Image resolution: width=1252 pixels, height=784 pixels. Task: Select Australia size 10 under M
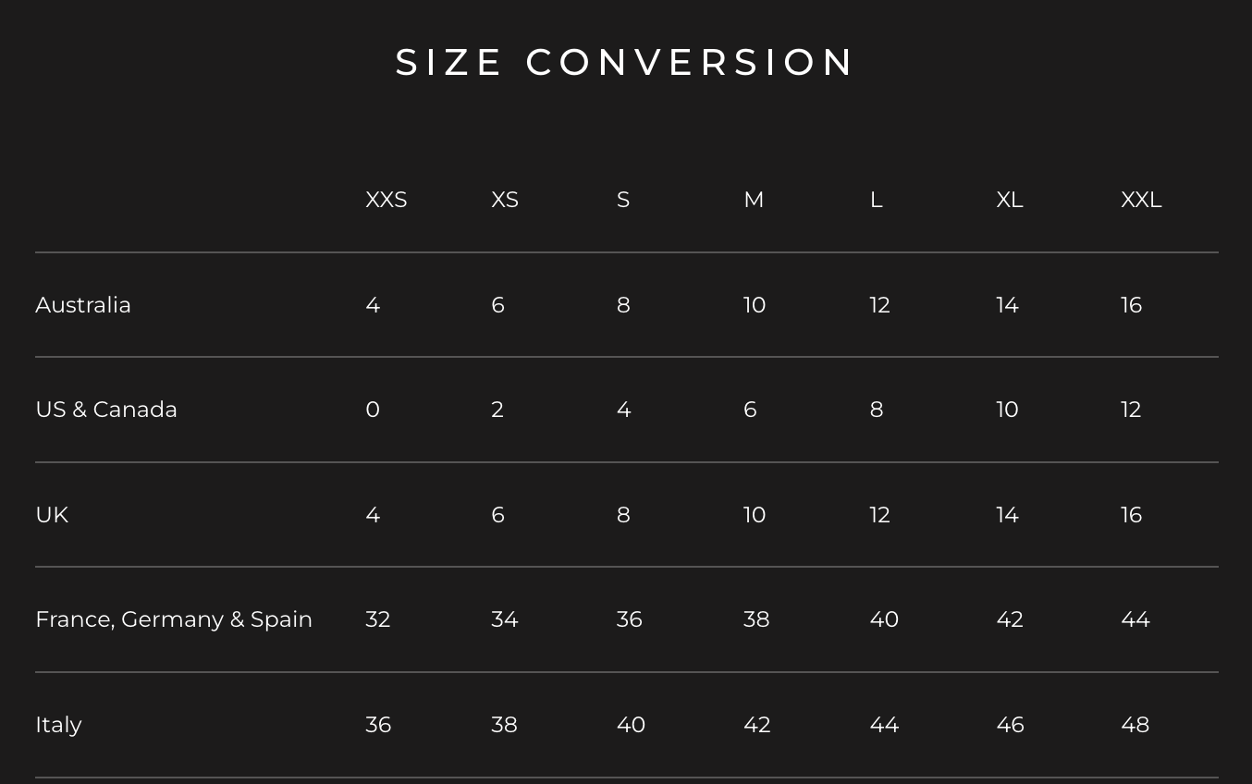tap(755, 305)
